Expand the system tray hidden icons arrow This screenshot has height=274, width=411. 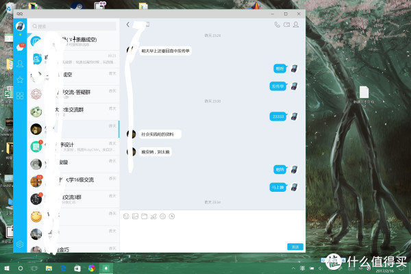[293, 268]
